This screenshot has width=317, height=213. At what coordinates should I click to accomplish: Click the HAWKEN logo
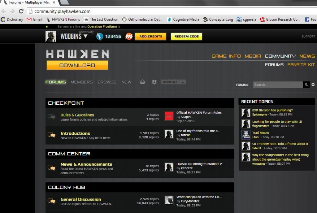pyautogui.click(x=78, y=54)
